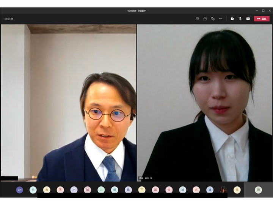Select the participant avatar labeled 三
This screenshot has height=205, width=273.
click(142, 190)
